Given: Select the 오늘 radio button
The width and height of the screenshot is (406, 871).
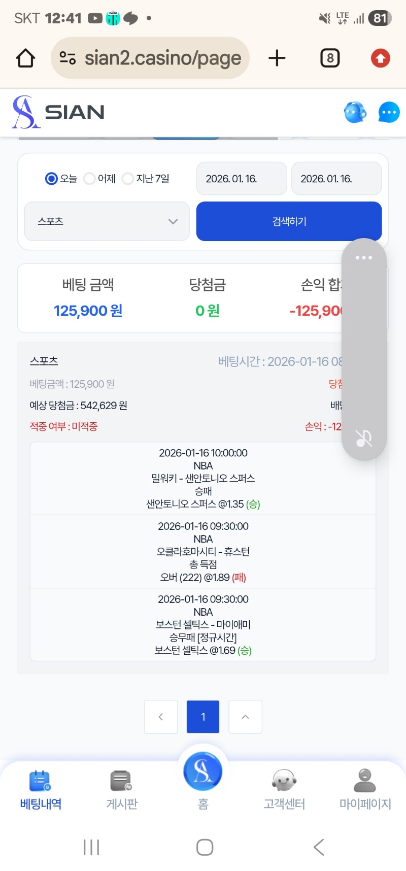Looking at the screenshot, I should 51,179.
